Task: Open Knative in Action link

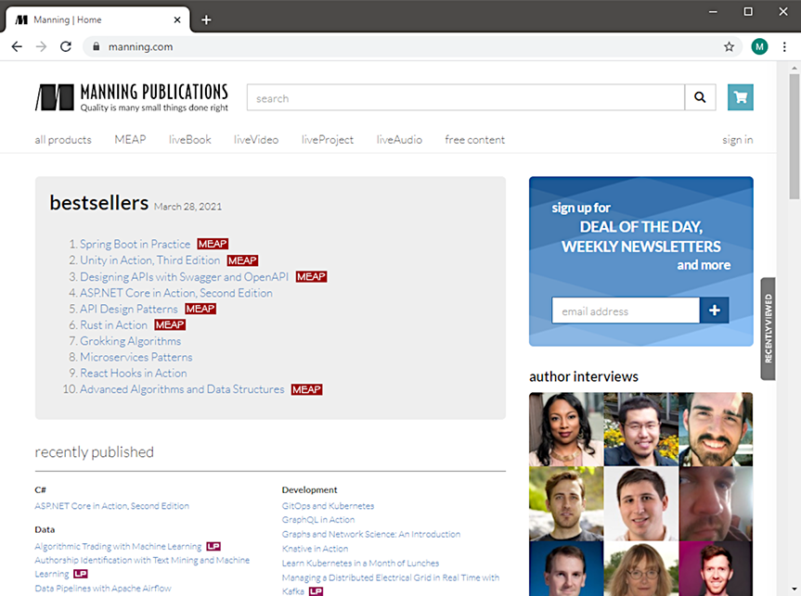Action: [315, 549]
